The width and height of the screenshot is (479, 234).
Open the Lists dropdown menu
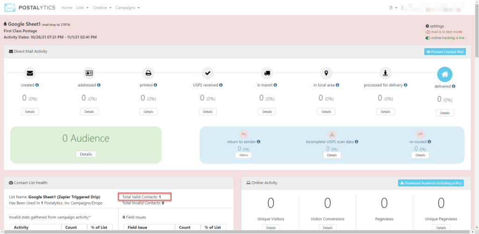(x=82, y=7)
